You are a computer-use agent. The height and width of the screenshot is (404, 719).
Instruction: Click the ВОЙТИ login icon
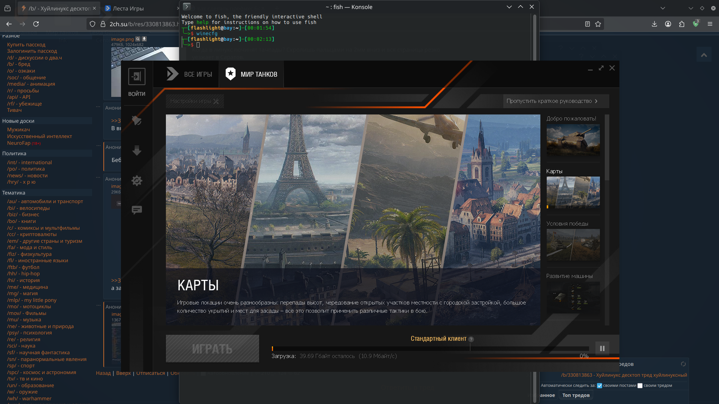pos(137,77)
